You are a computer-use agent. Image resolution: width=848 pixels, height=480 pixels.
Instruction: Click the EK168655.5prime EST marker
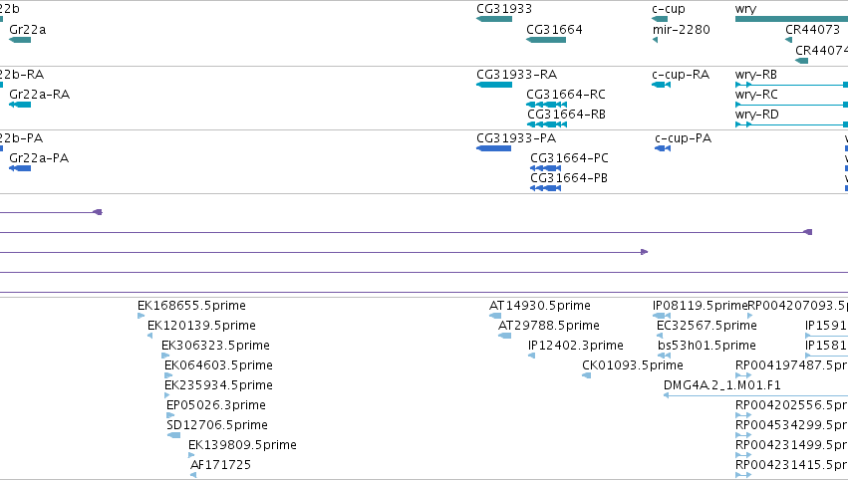pos(141,316)
